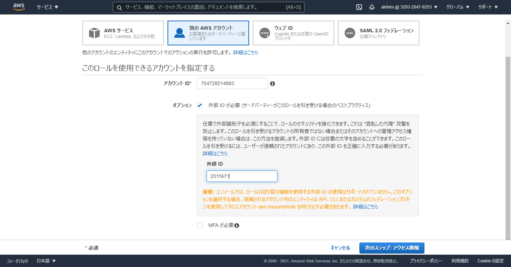Viewport: 511px width, 267px height.
Task: Click the AWS service cube icon
Action: pyautogui.click(x=94, y=33)
